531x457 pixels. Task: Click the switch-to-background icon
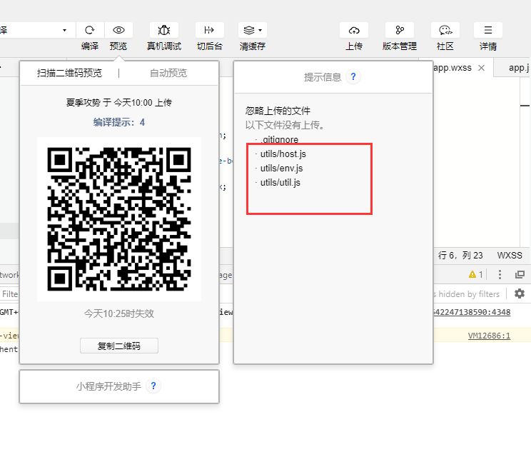(209, 30)
